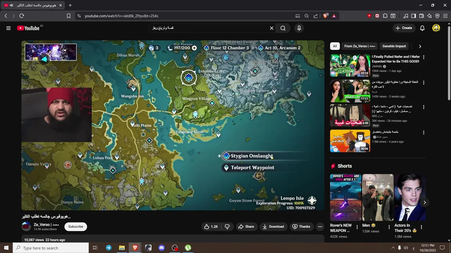Open the Brave Shields lion icon
The height and width of the screenshot is (253, 451).
pyautogui.click(x=325, y=16)
